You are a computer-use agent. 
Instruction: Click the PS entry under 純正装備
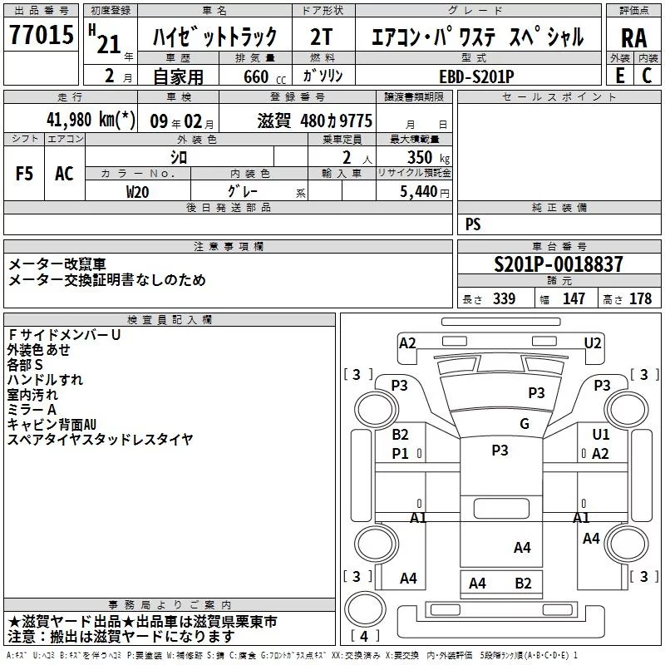tap(473, 224)
